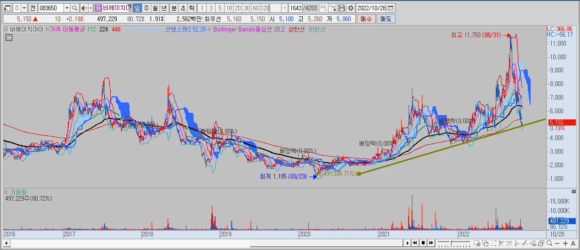Choose the 10 interval button
The image size is (580, 250).
click(228, 8)
